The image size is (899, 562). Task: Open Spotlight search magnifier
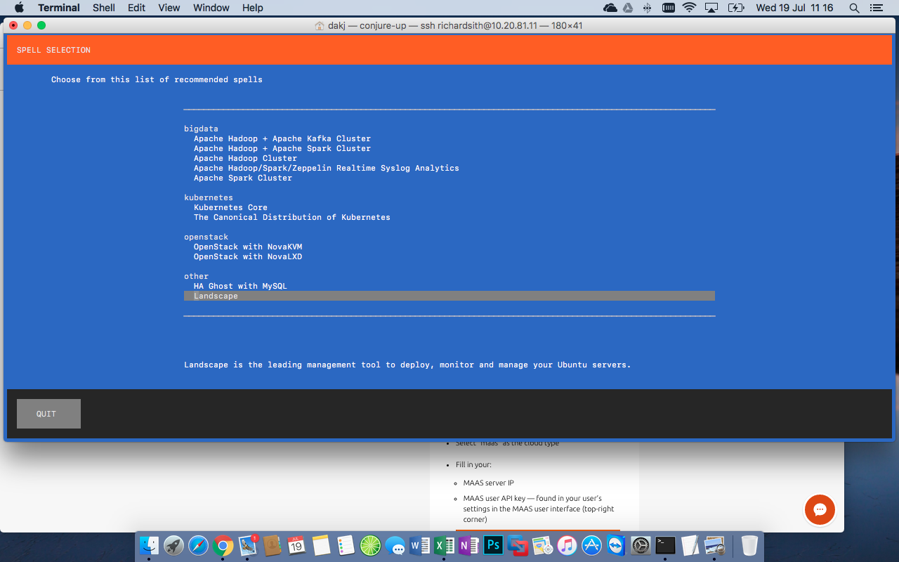pos(854,8)
